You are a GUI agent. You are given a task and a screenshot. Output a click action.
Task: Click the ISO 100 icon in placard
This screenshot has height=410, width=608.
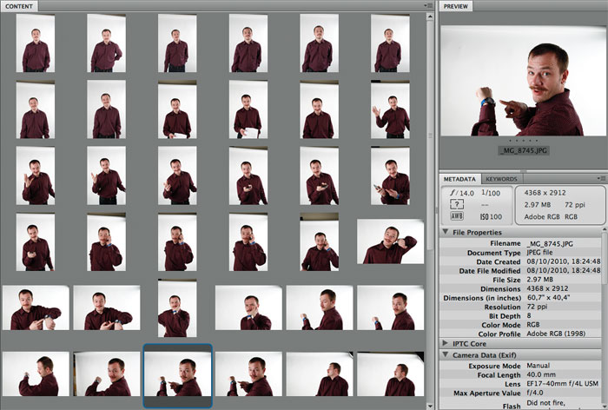point(490,217)
